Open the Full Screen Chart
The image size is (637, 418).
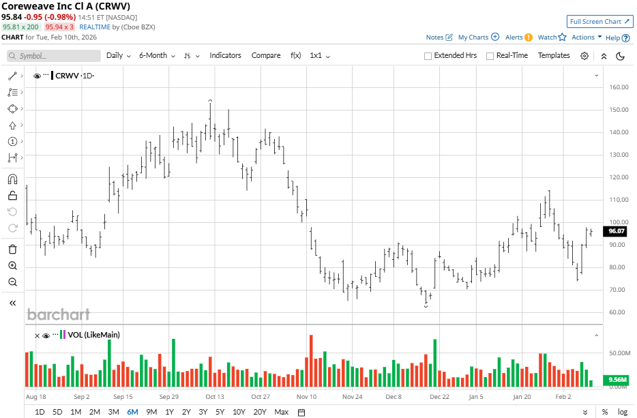(x=599, y=22)
